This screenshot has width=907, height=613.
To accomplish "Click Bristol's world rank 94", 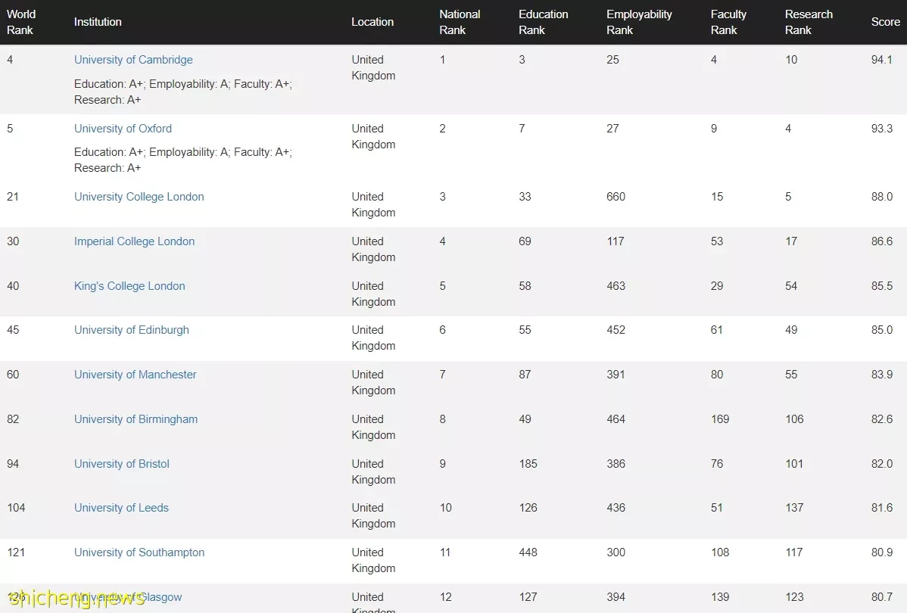I will pyautogui.click(x=13, y=463).
